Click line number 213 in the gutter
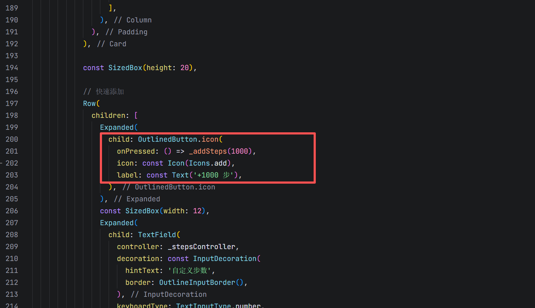The image size is (535, 308). coord(12,294)
